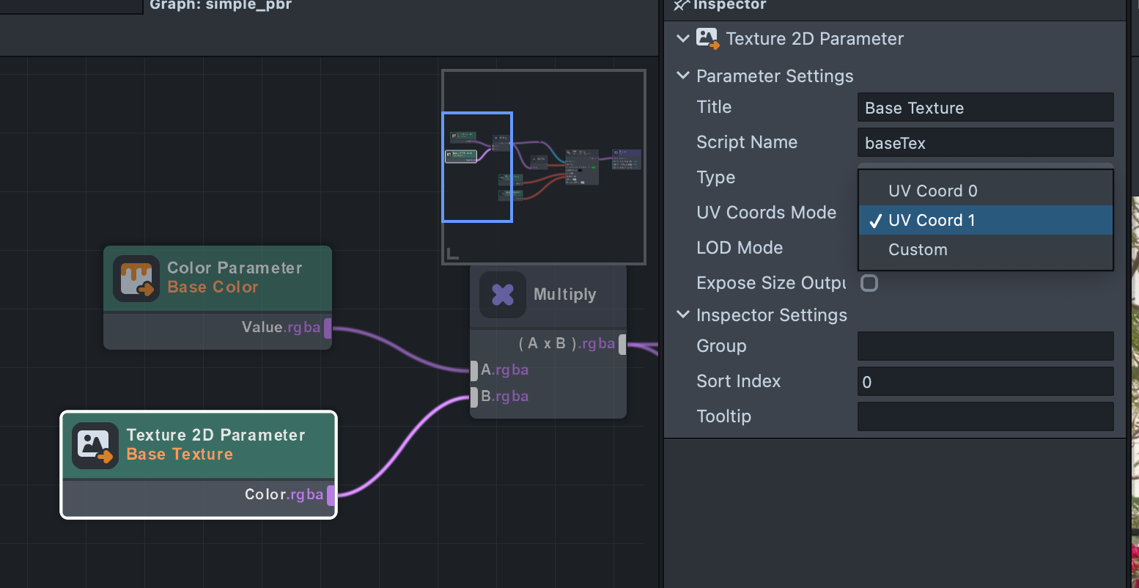The height and width of the screenshot is (588, 1139).
Task: Click the Inspector pin icon
Action: point(682,5)
